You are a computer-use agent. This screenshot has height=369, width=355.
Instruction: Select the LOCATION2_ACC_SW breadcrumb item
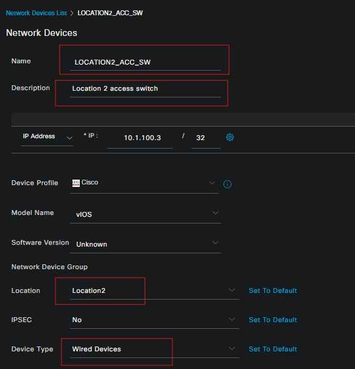pos(110,13)
